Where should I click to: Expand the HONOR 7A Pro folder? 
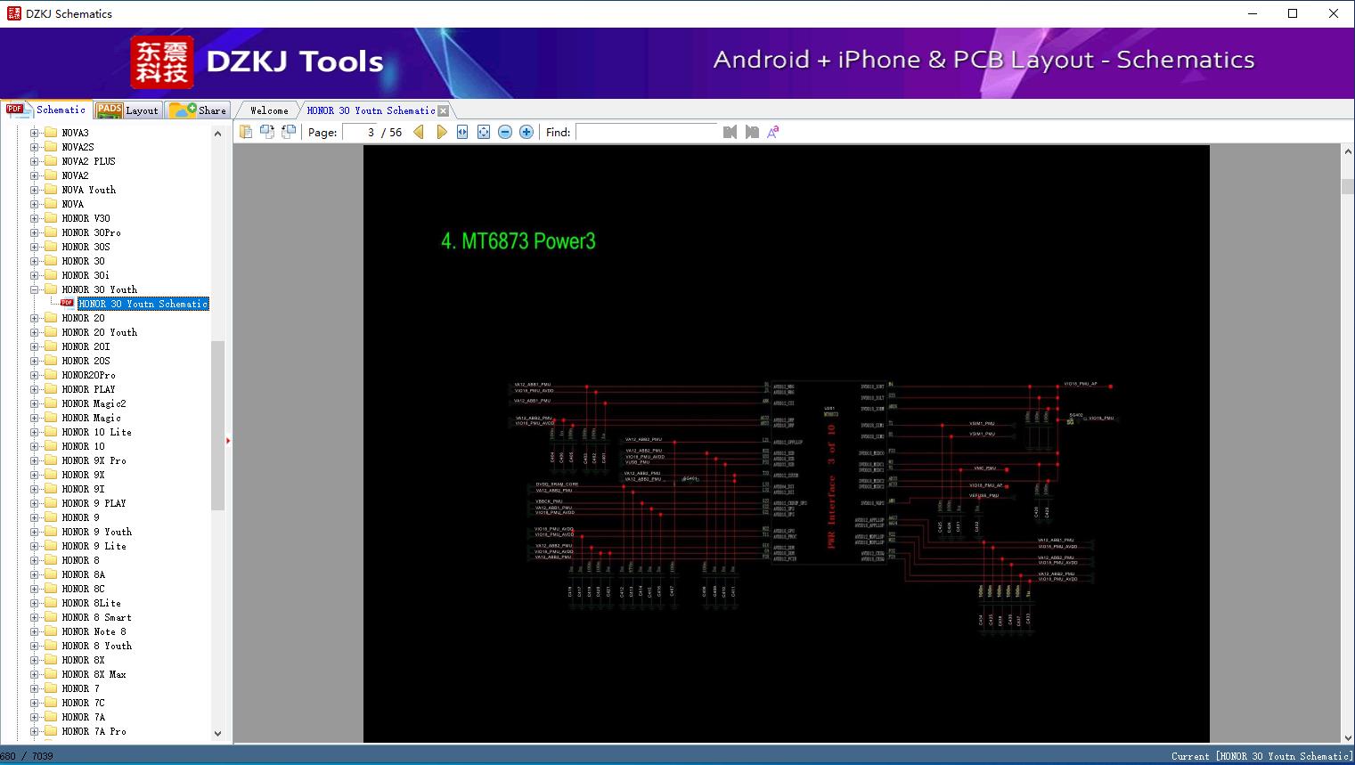click(35, 731)
